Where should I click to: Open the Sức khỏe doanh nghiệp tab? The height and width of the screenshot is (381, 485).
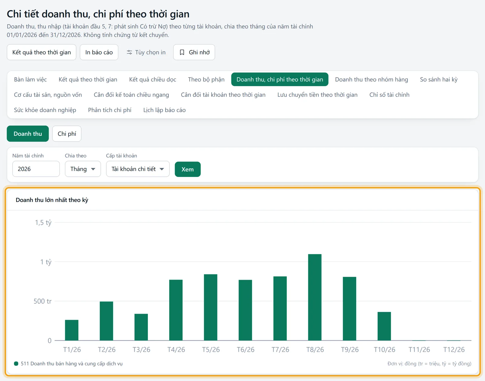[x=45, y=110]
